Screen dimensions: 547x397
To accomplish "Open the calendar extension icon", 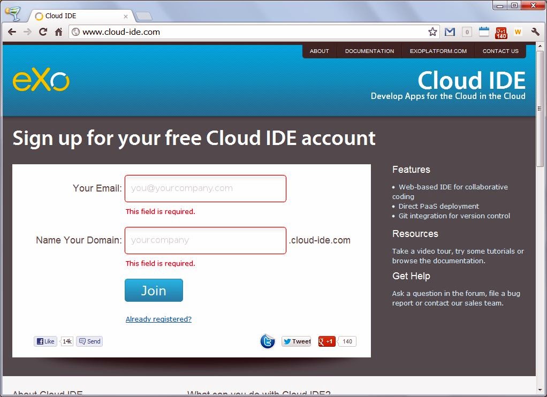I will tap(484, 32).
